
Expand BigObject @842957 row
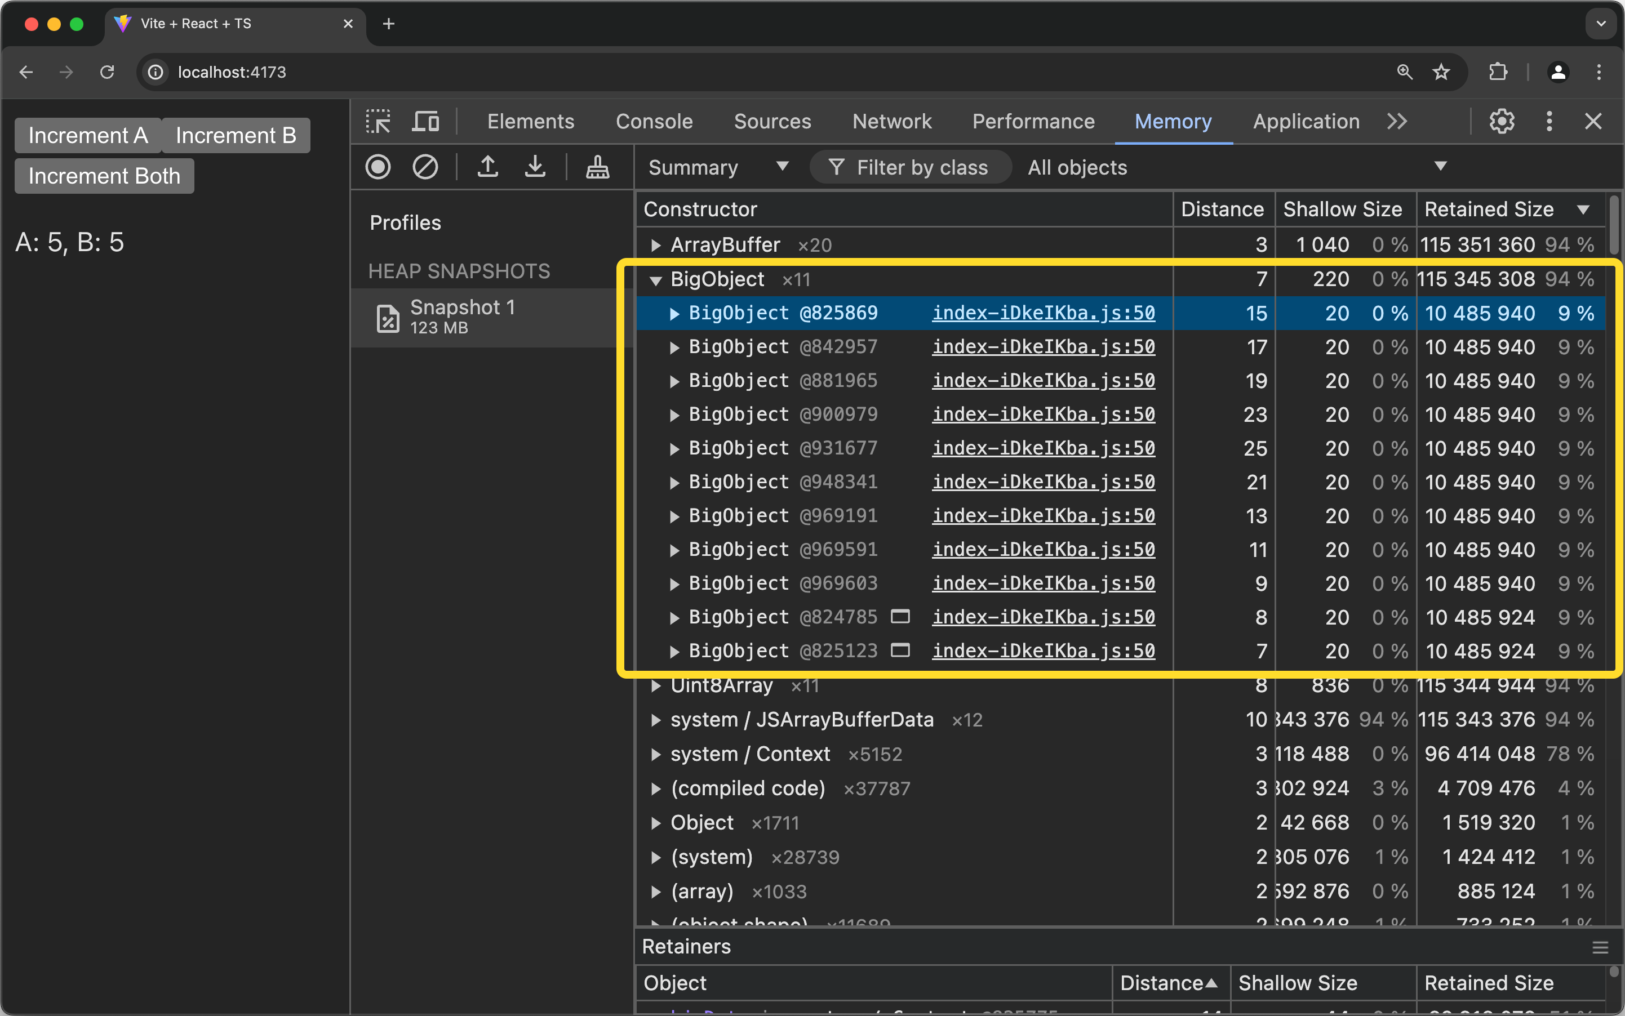[674, 347]
